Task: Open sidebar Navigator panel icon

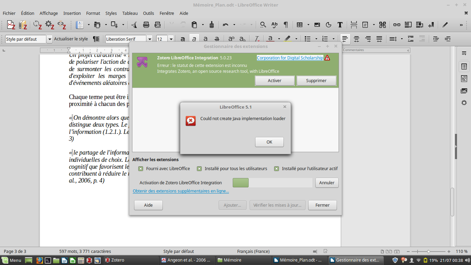Action: [x=464, y=103]
